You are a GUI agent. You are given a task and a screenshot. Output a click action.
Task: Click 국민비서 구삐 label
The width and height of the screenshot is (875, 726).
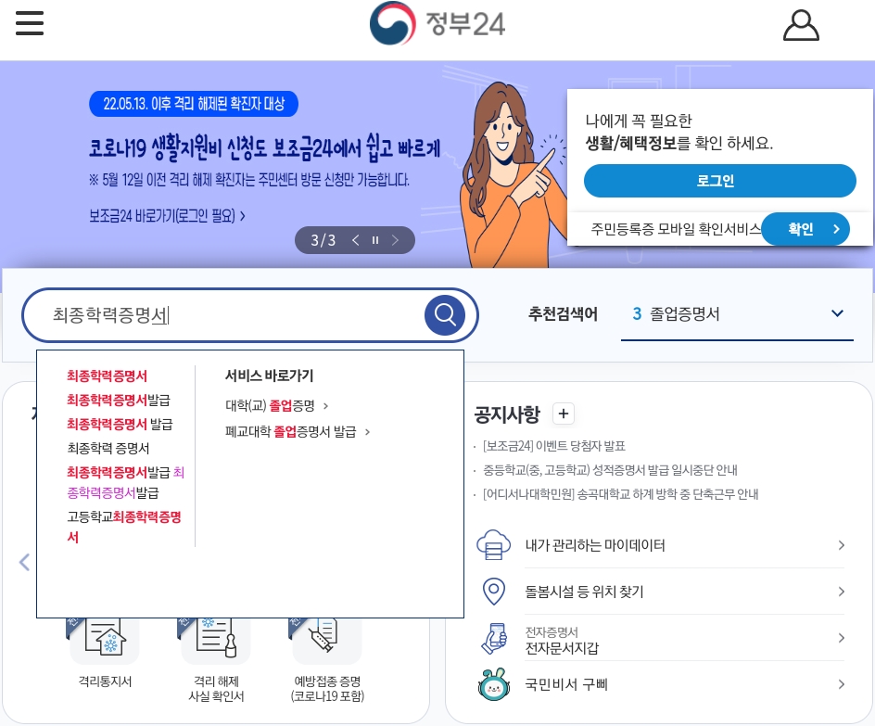point(565,684)
